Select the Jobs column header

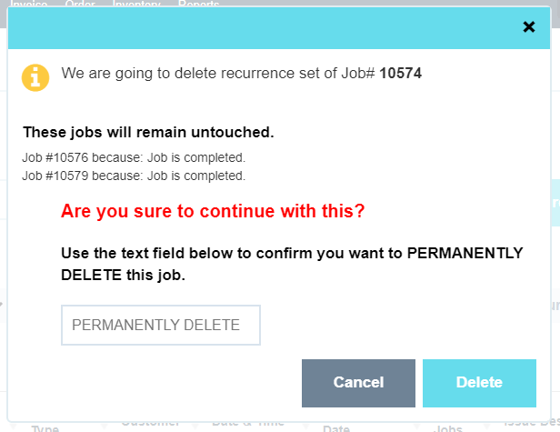point(448,427)
